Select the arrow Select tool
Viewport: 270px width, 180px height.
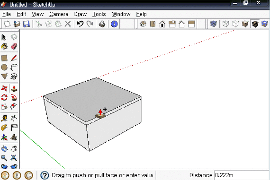(x=4, y=37)
